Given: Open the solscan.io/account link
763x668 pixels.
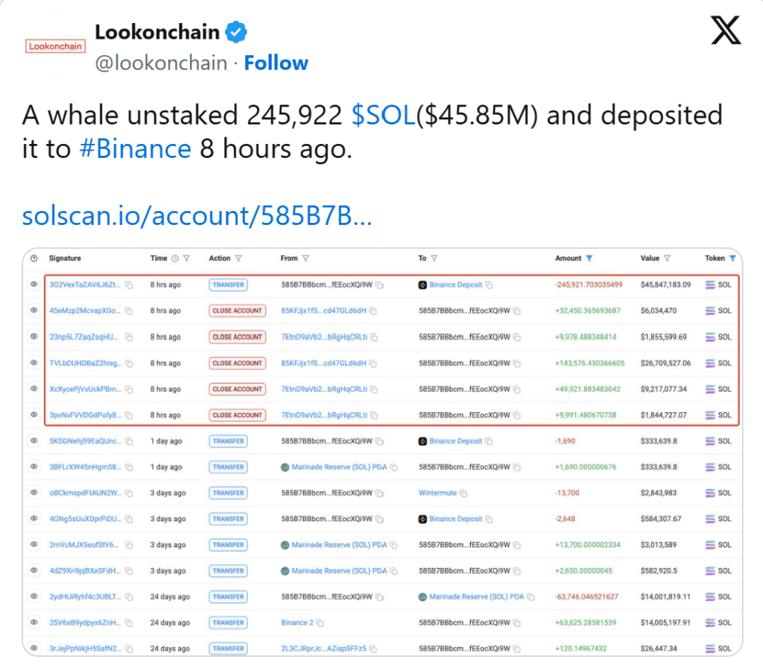Looking at the screenshot, I should tap(197, 216).
